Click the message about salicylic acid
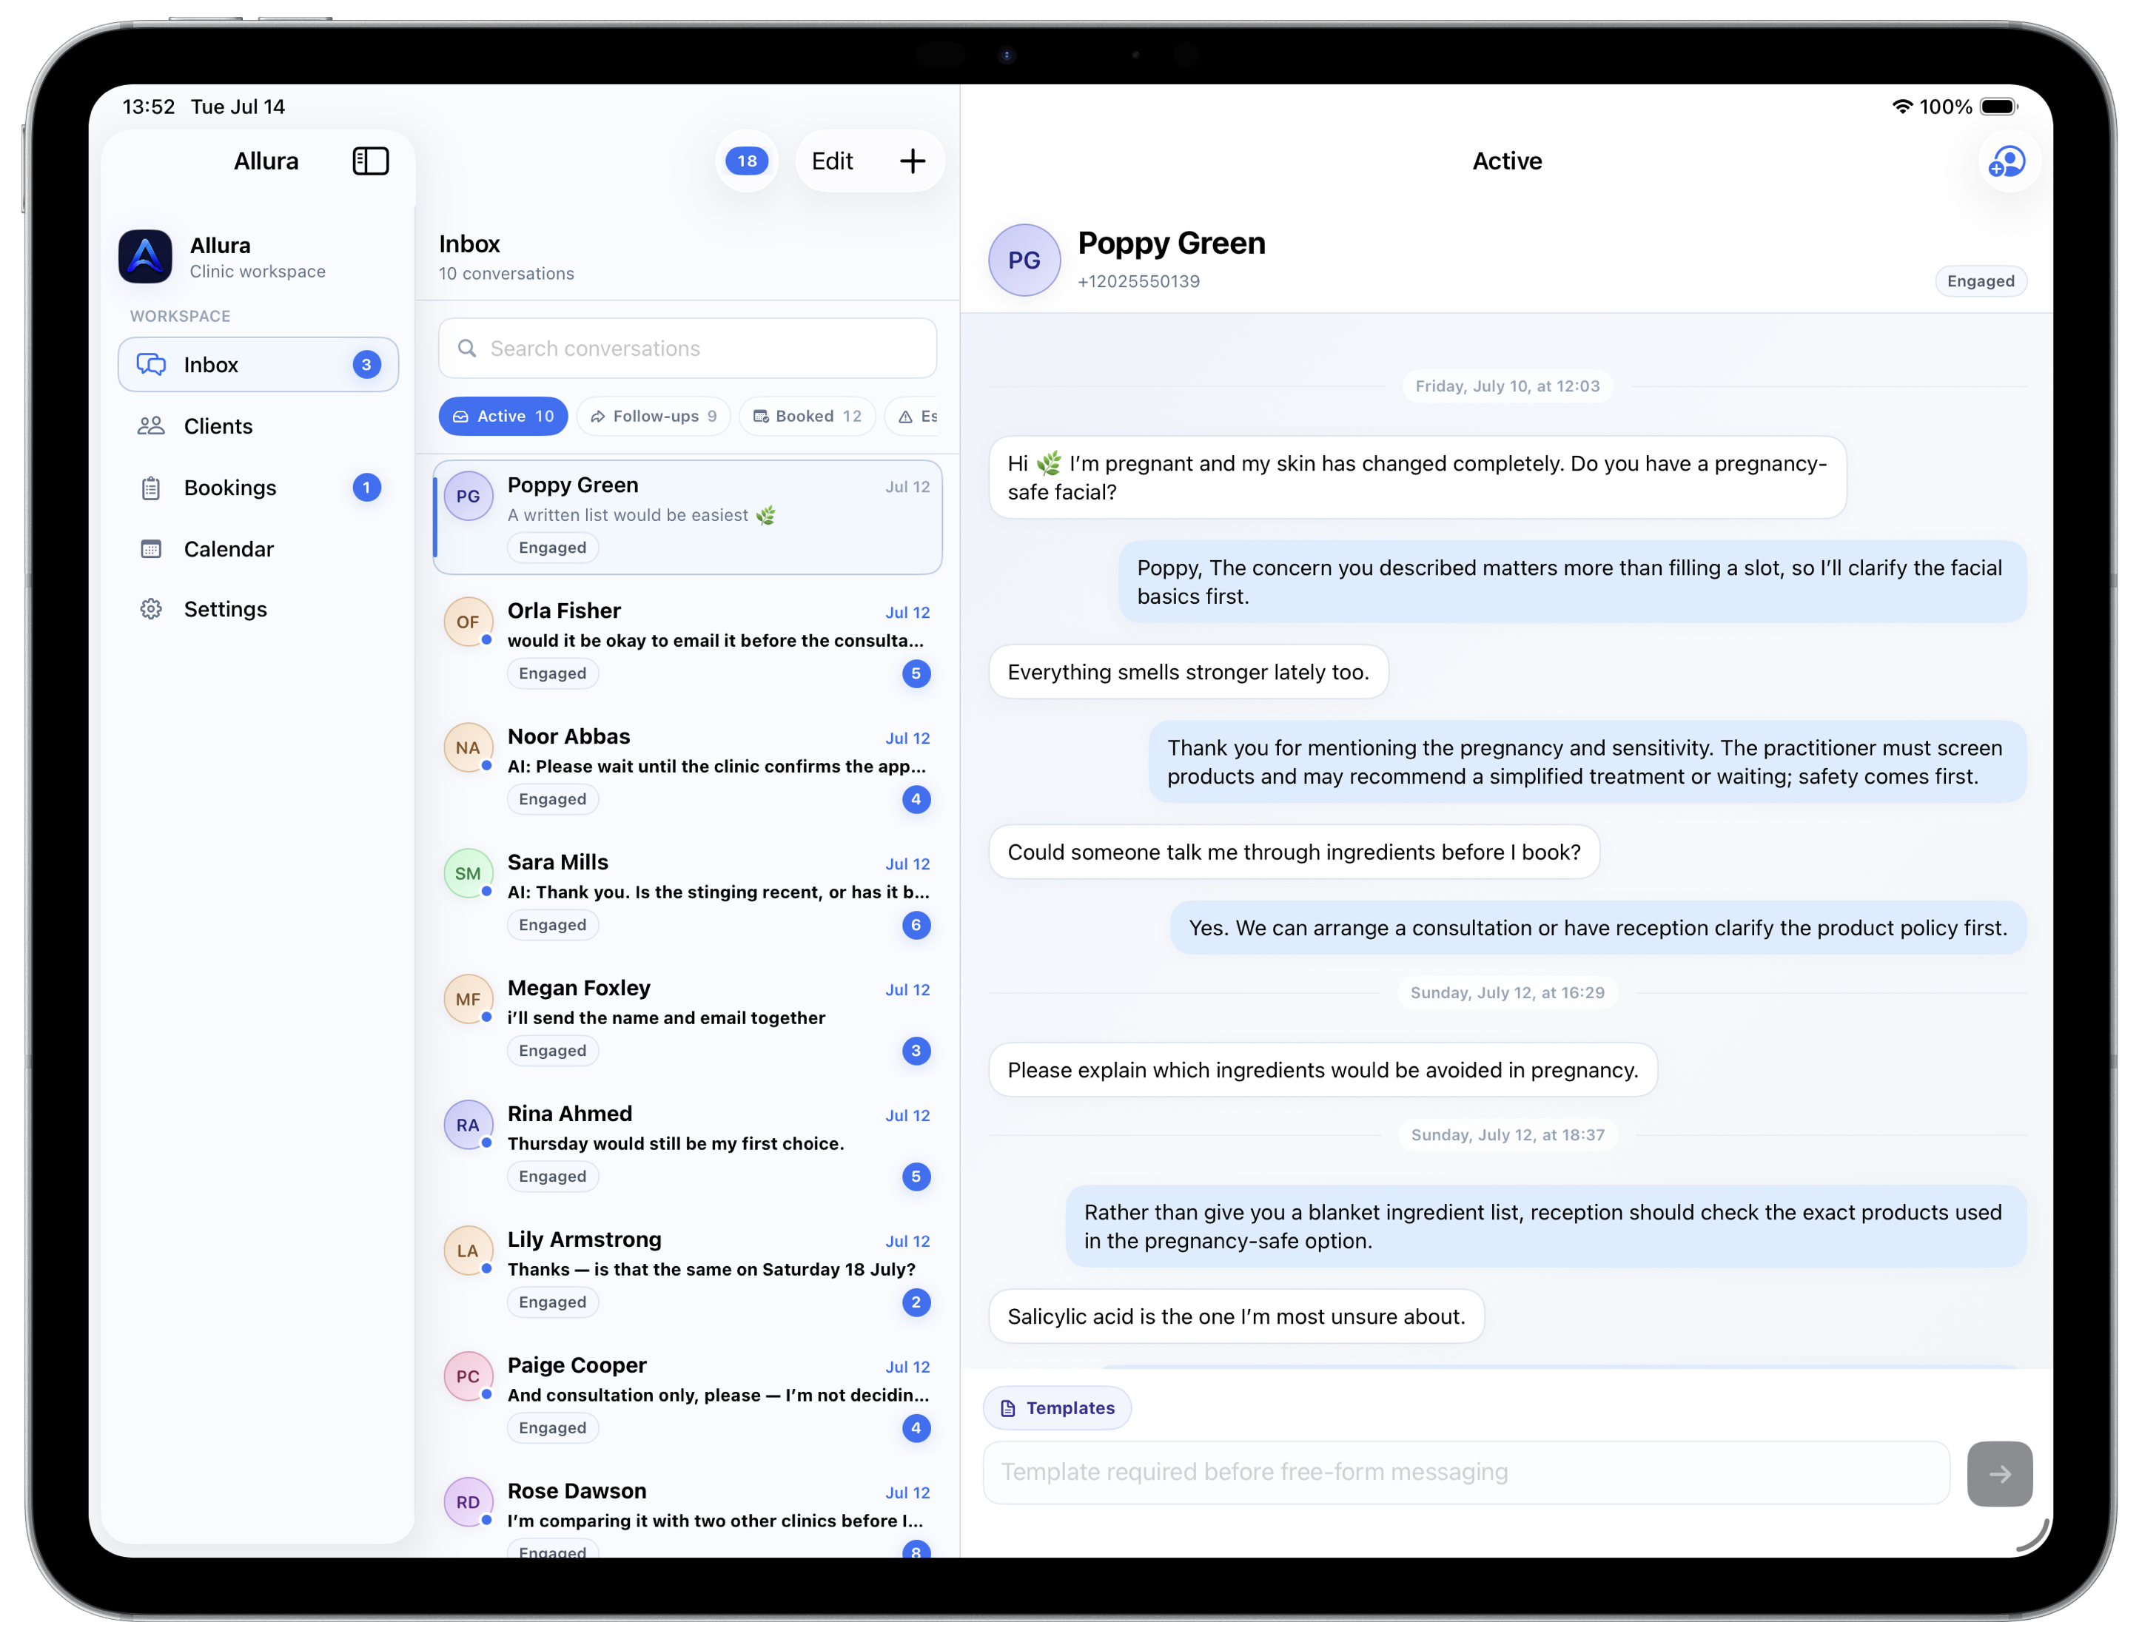The width and height of the screenshot is (2142, 1642). tap(1236, 1316)
